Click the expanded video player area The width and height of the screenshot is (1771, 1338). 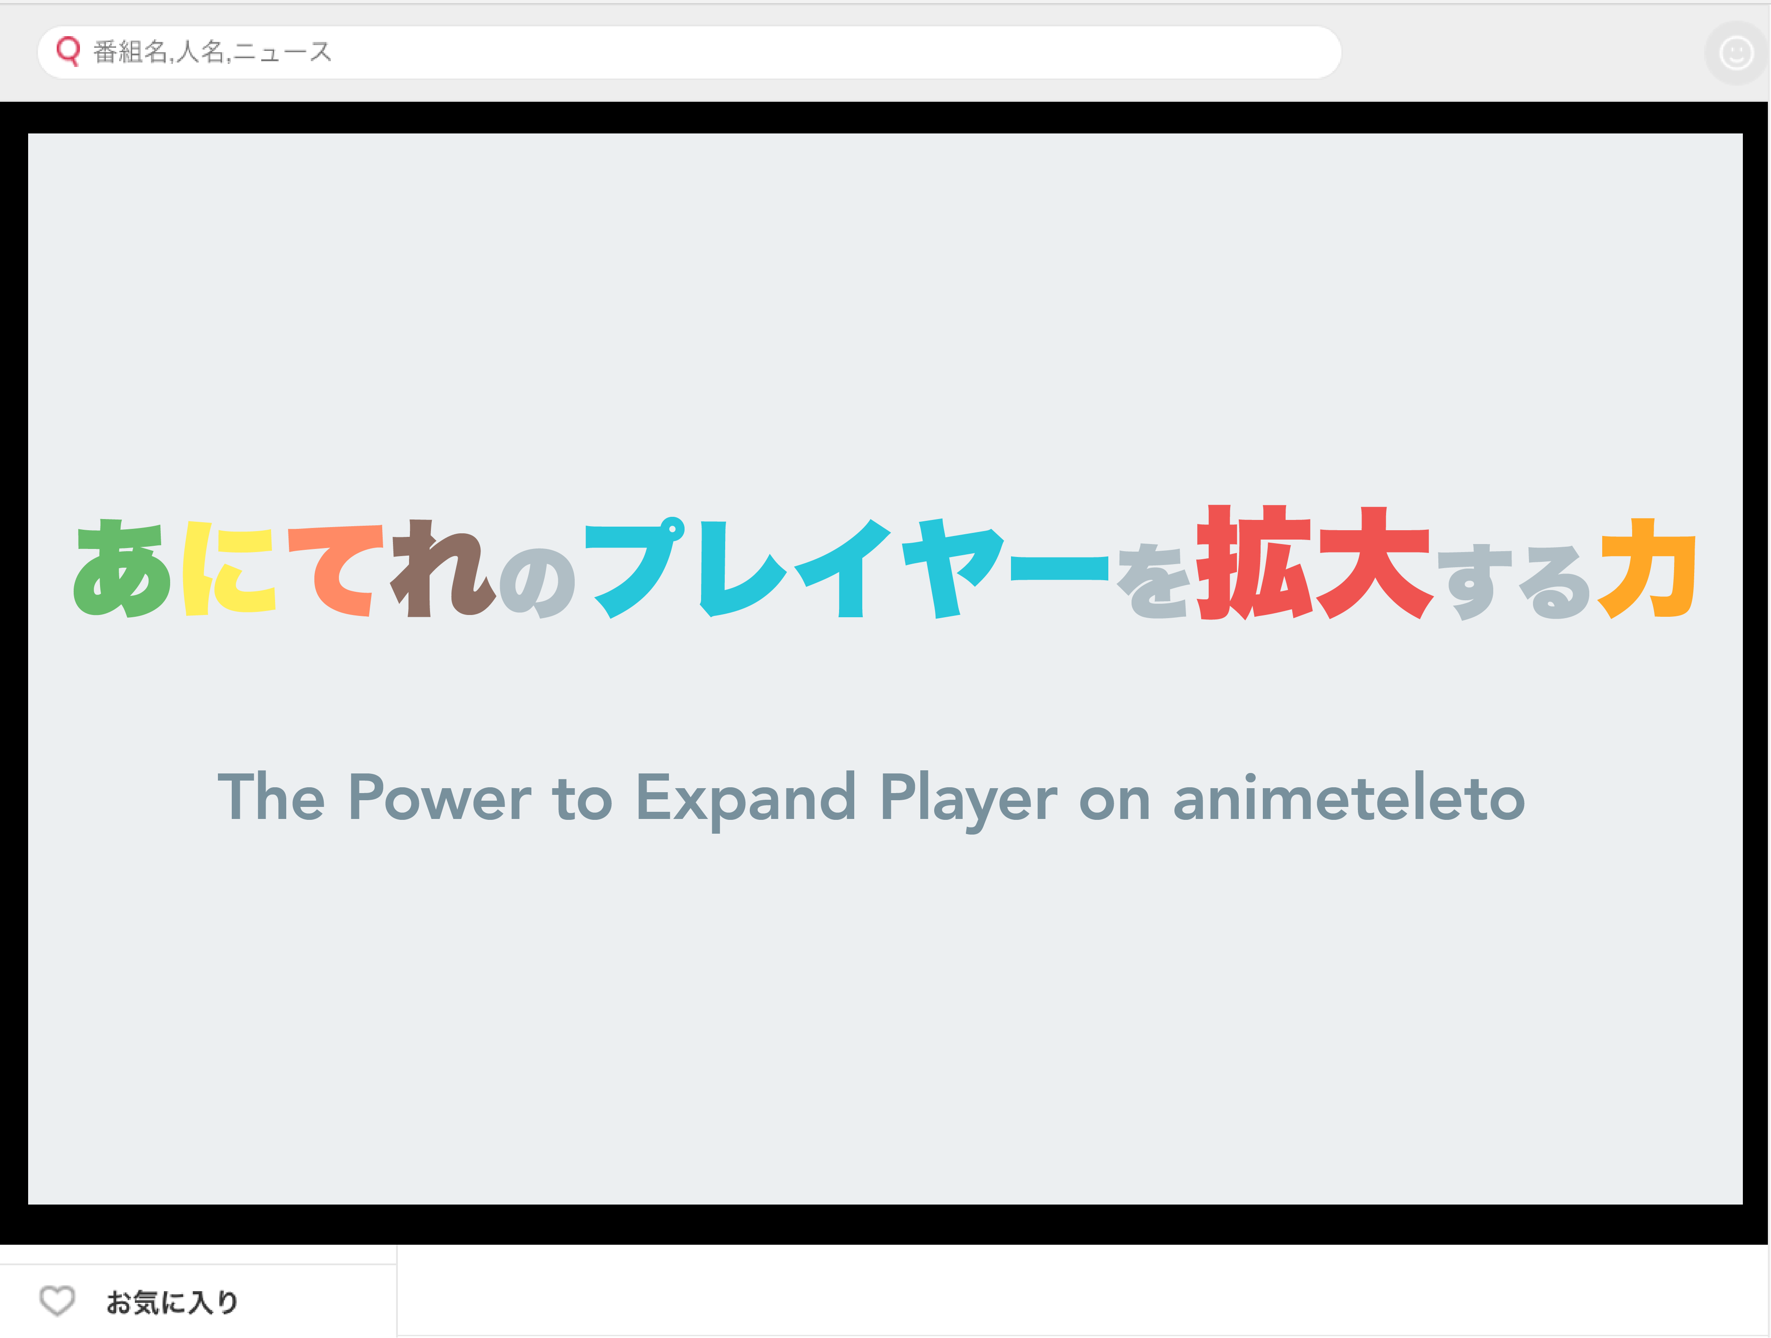click(x=885, y=672)
